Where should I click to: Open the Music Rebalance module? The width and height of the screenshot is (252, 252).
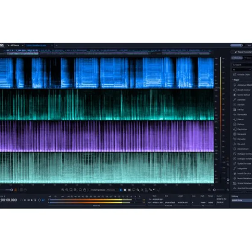(x=243, y=178)
